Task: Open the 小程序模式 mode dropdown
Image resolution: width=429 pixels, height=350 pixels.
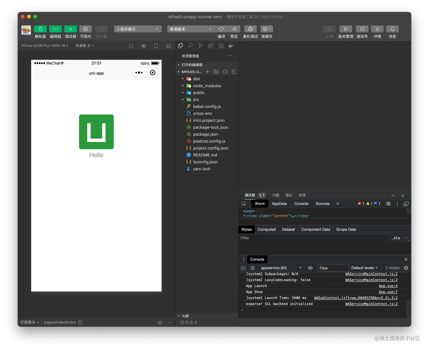Action: pyautogui.click(x=138, y=29)
